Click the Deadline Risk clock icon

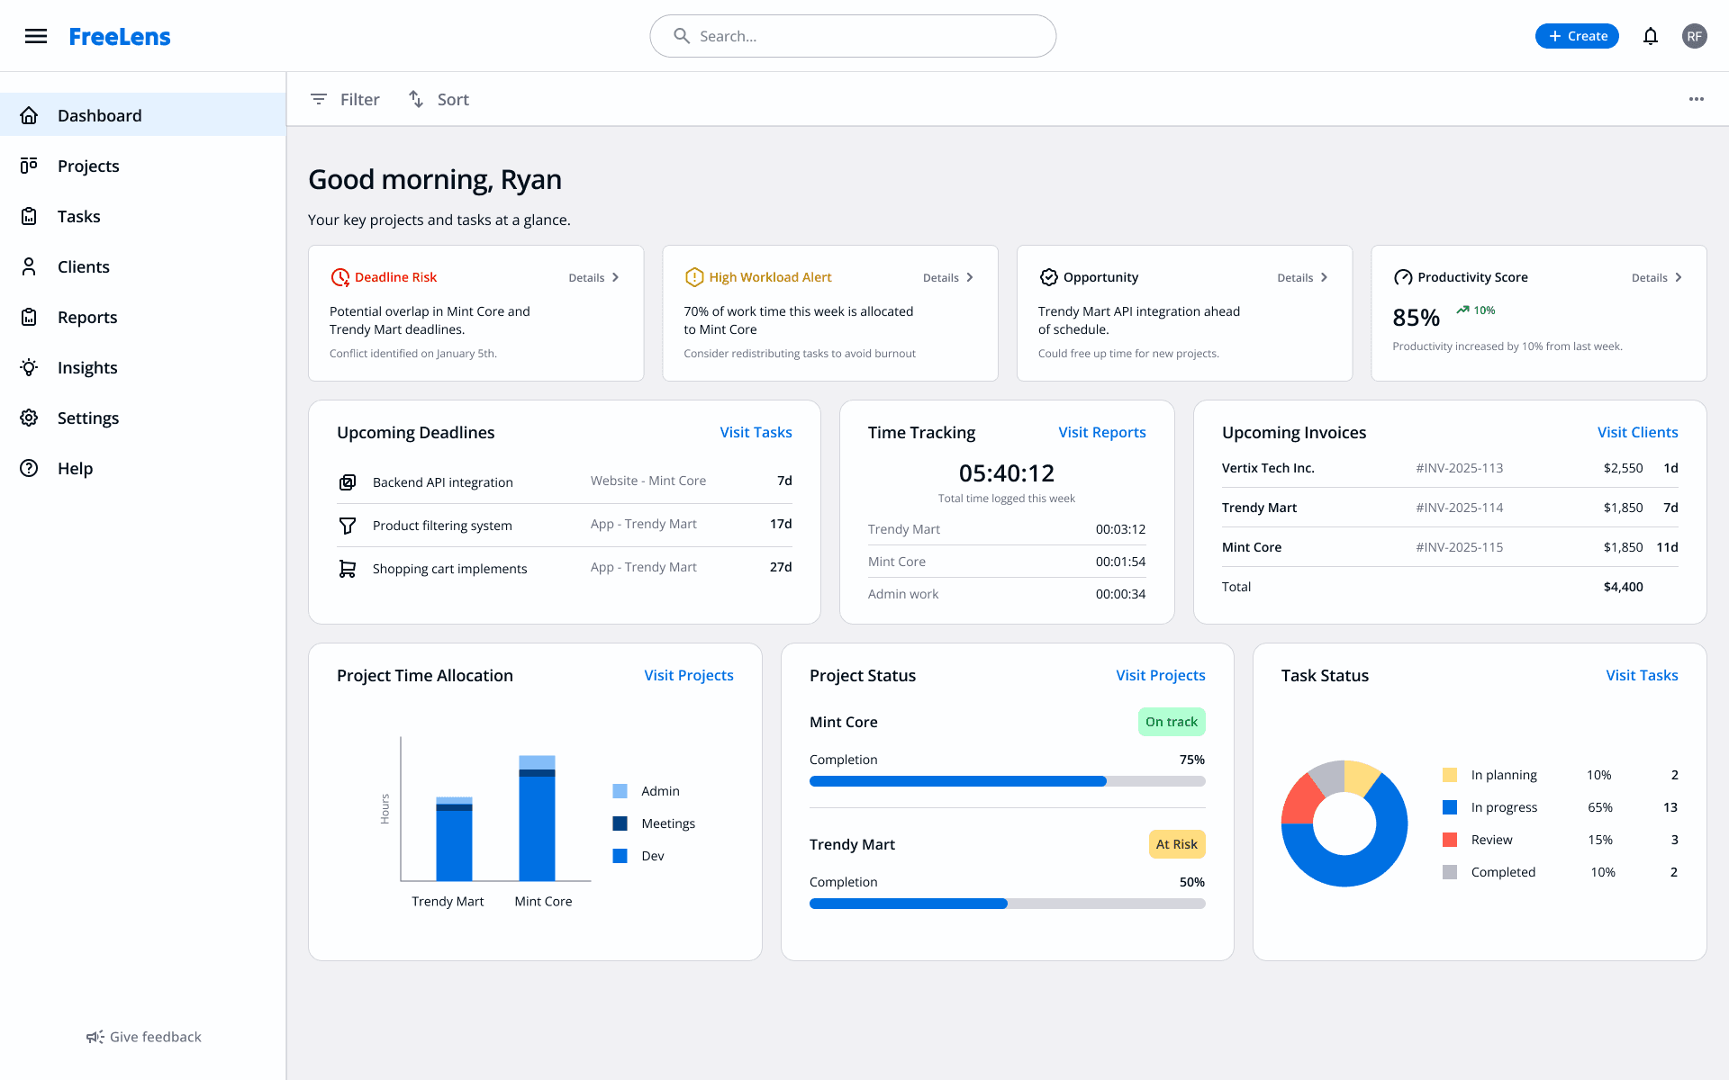(339, 277)
